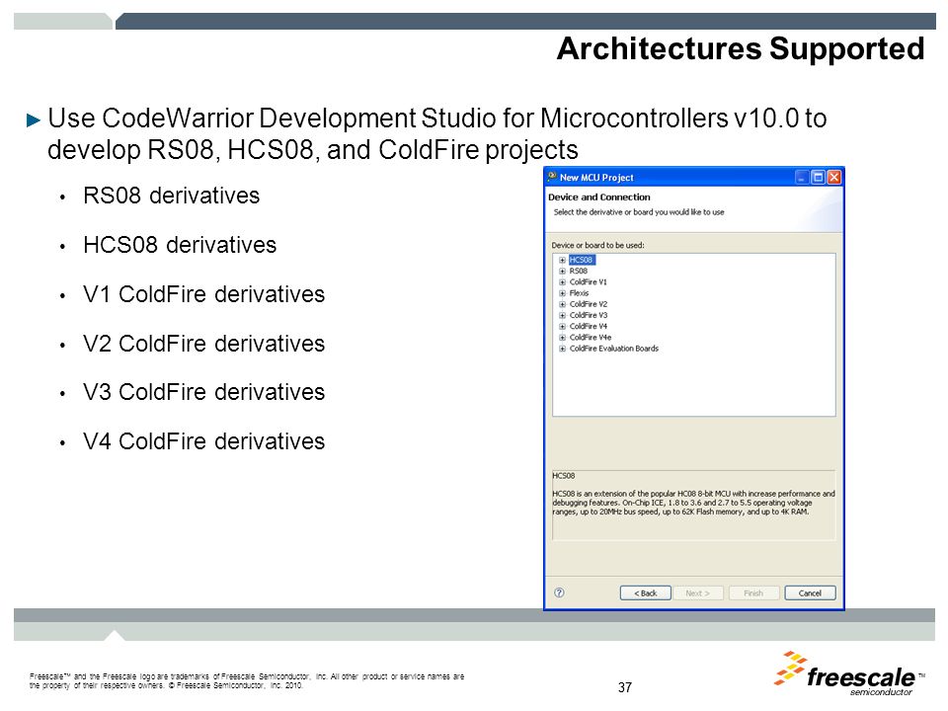Expand the RS08 tree node
This screenshot has width=948, height=711.
pyautogui.click(x=562, y=271)
